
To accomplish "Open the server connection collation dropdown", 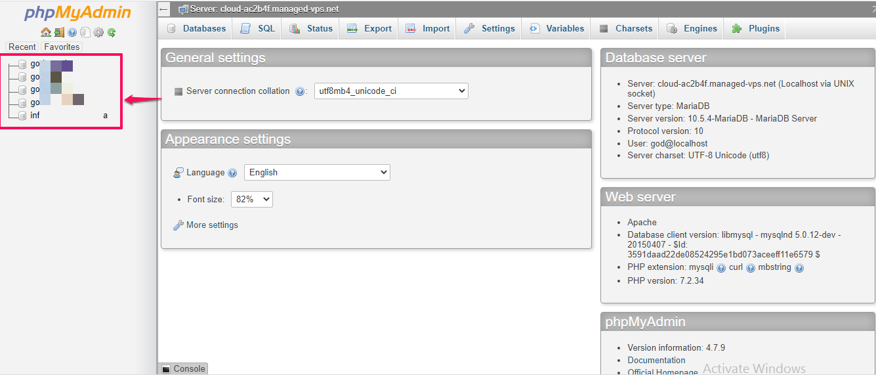I will (x=391, y=91).
